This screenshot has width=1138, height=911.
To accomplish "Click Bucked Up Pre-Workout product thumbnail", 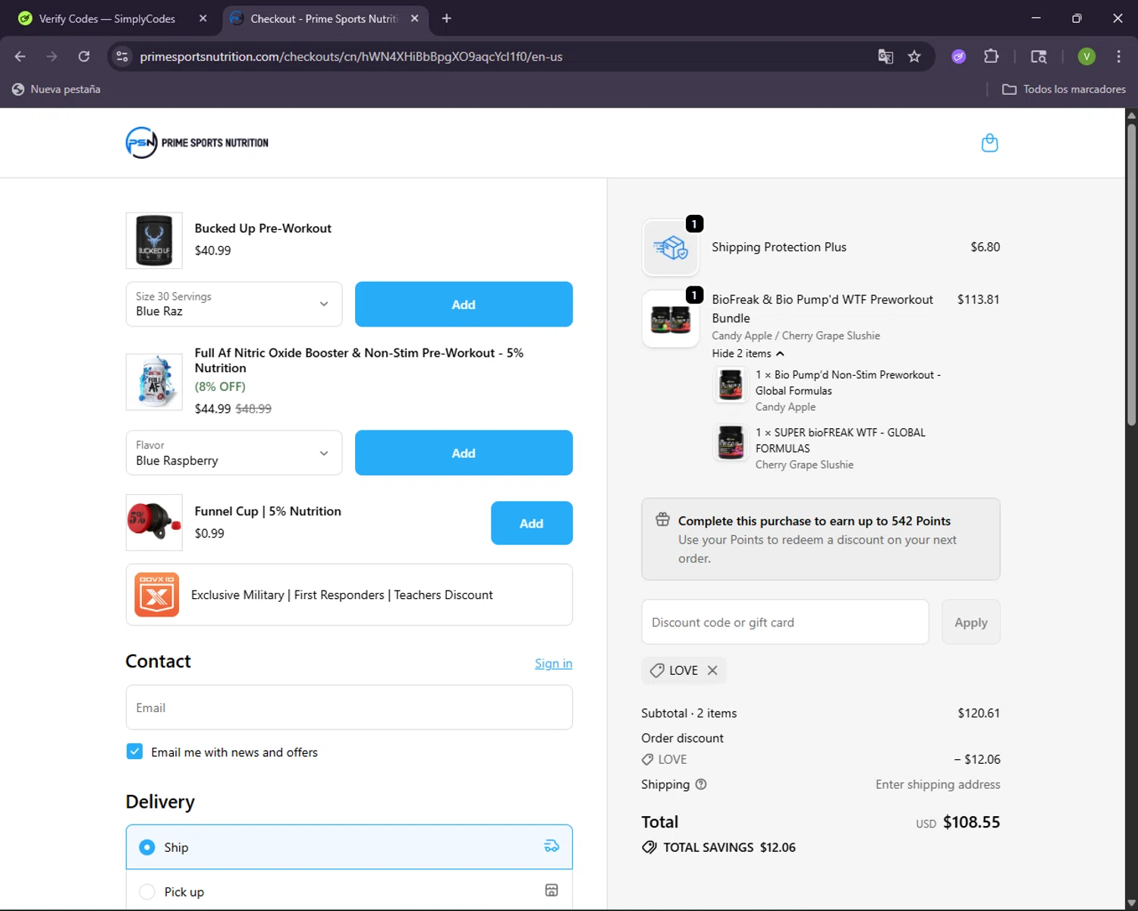I will coord(154,241).
